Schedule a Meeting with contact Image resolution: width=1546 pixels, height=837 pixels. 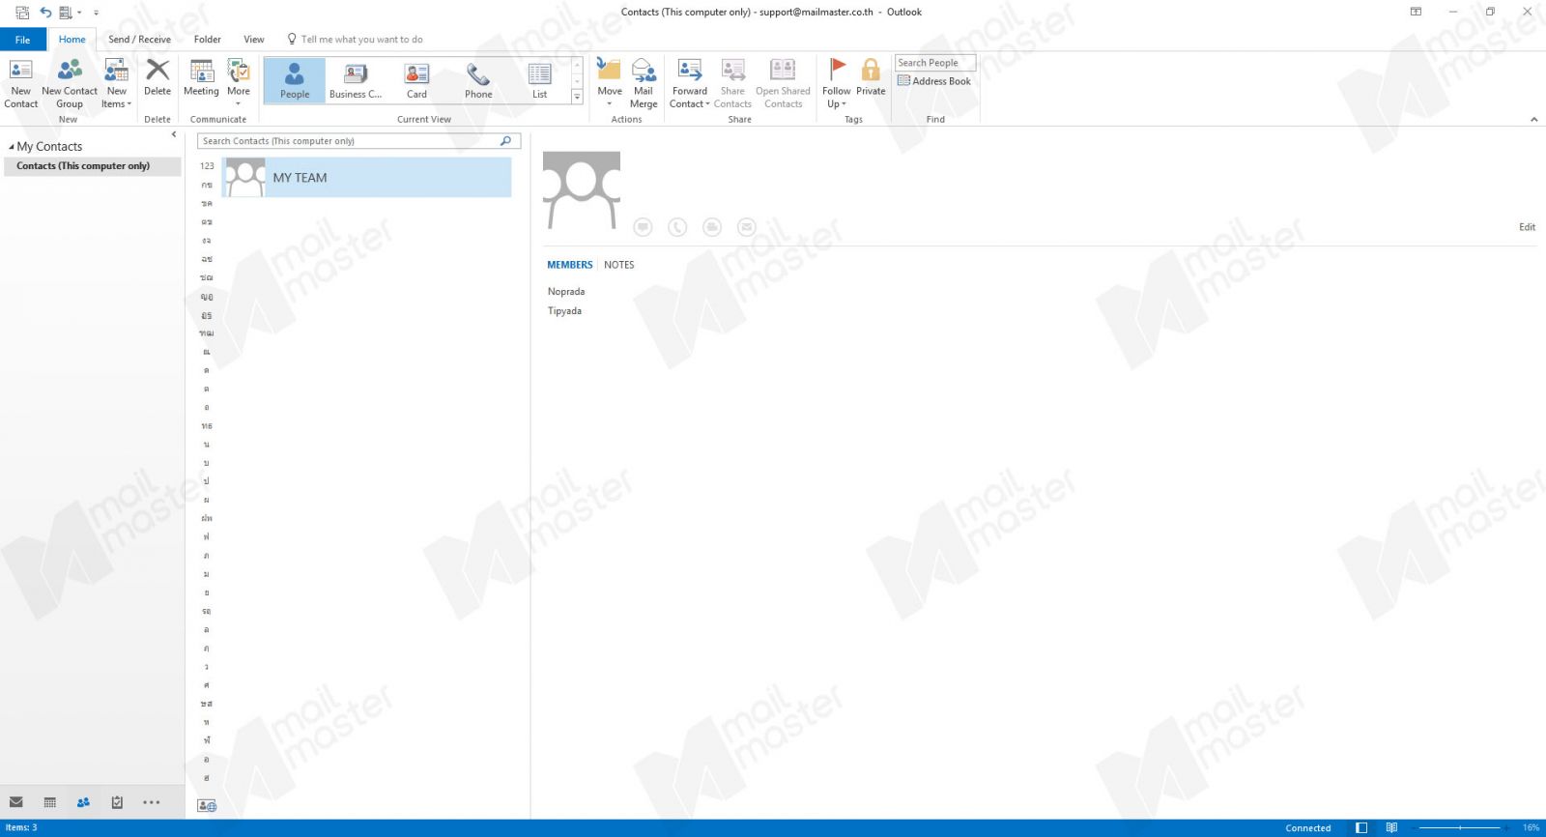coord(201,77)
